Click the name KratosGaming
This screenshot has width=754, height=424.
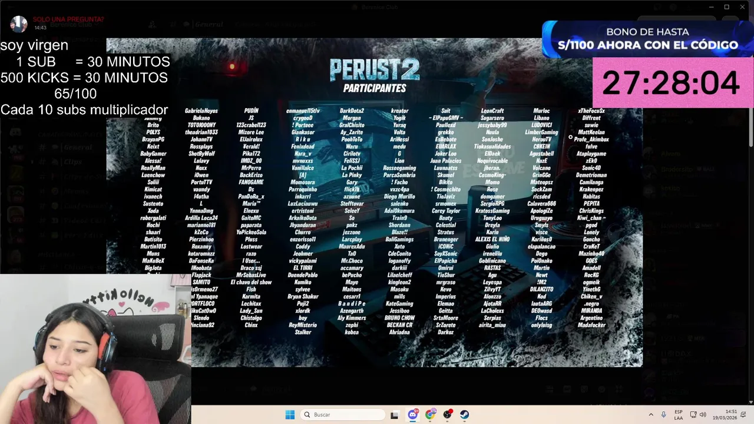click(x=492, y=211)
